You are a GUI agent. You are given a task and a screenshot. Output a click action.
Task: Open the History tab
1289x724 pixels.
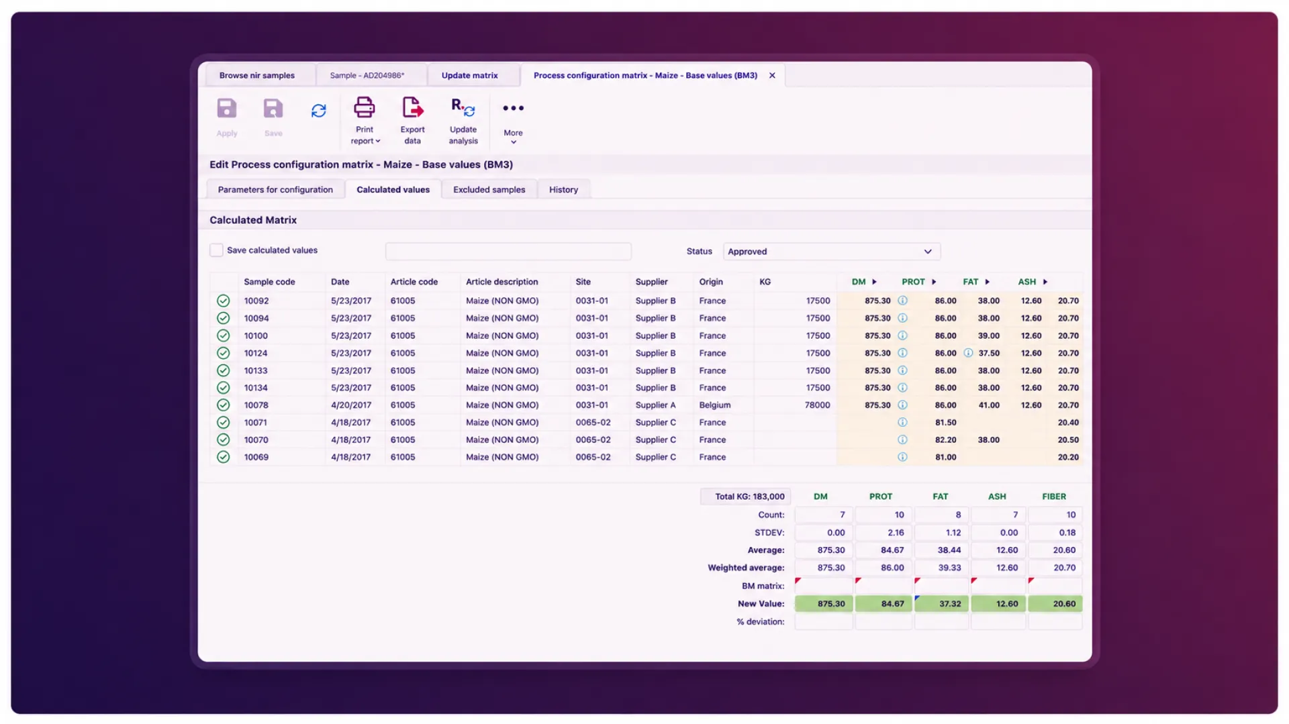coord(563,190)
